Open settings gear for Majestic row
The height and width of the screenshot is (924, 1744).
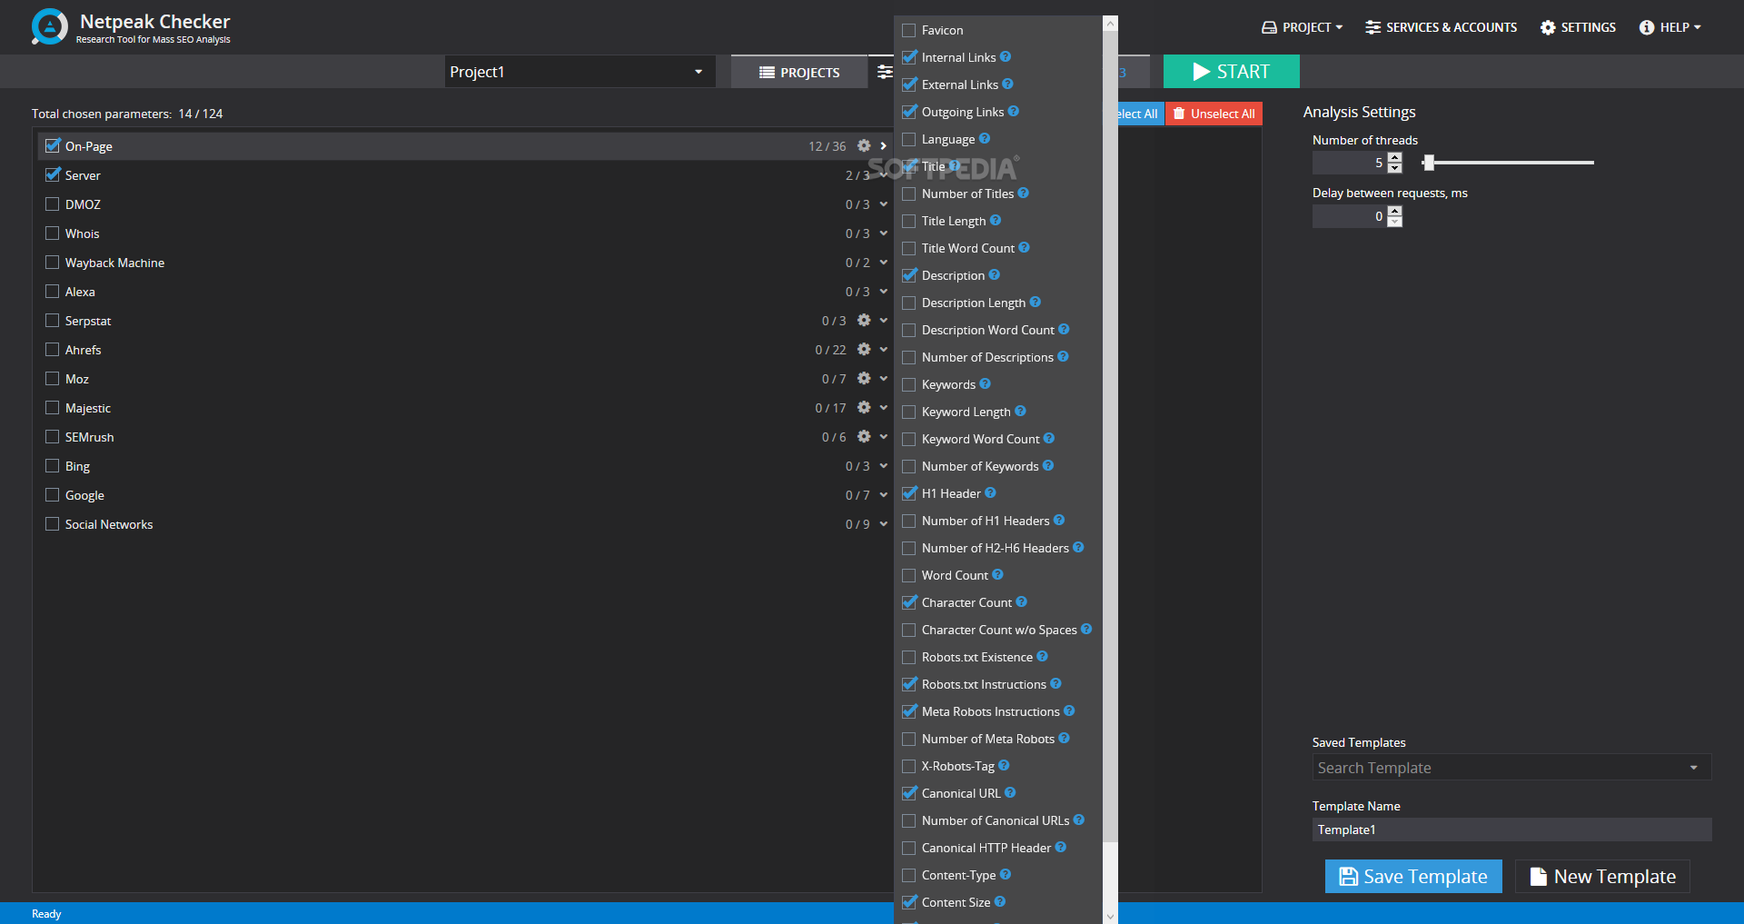864,407
